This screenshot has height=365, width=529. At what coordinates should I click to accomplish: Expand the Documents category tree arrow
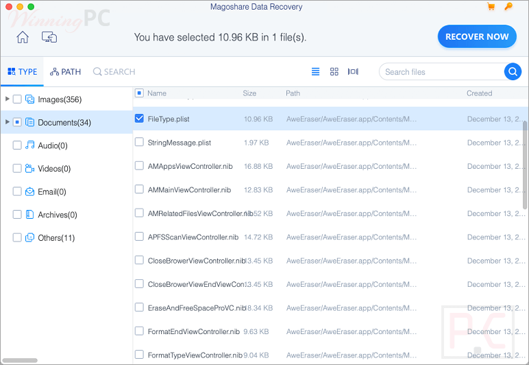tap(7, 122)
